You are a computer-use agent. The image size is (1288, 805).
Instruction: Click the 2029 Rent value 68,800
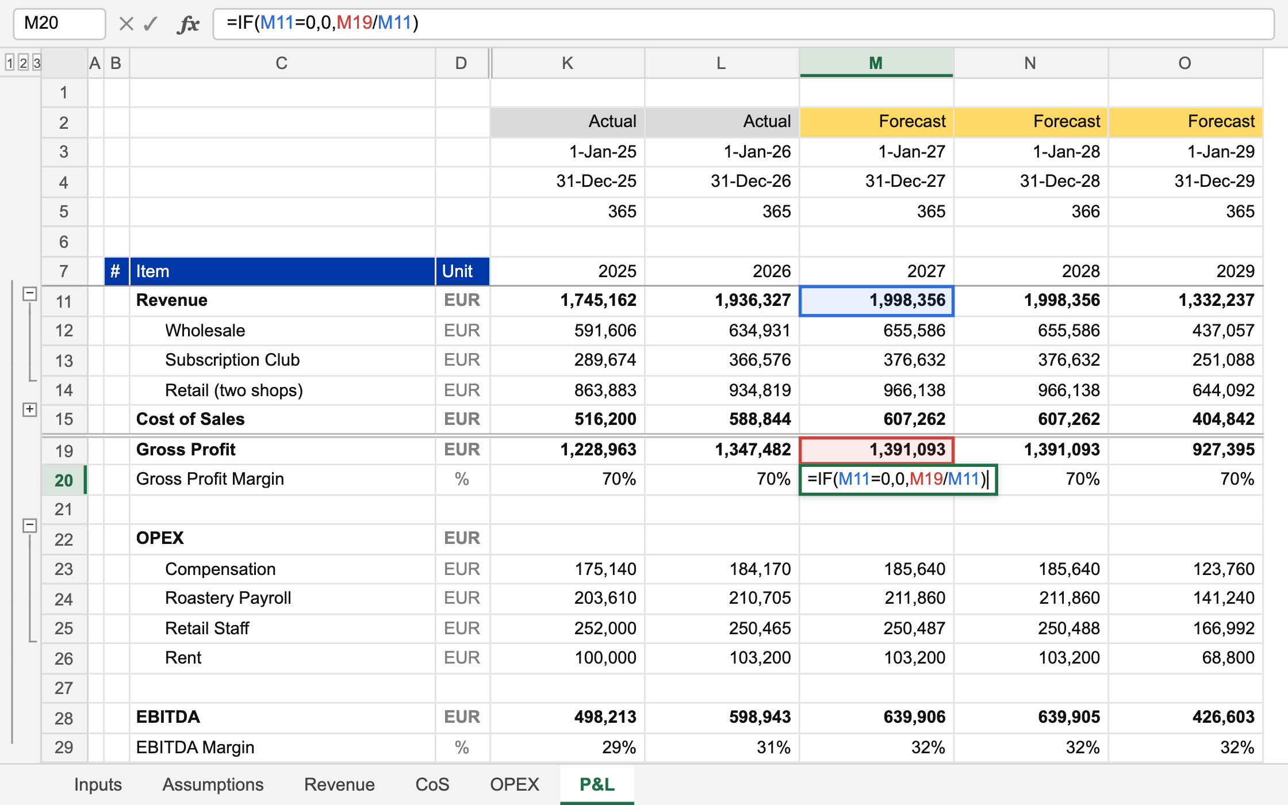(1185, 658)
